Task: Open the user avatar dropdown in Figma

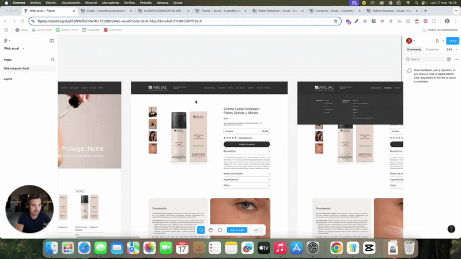Action: coord(410,41)
